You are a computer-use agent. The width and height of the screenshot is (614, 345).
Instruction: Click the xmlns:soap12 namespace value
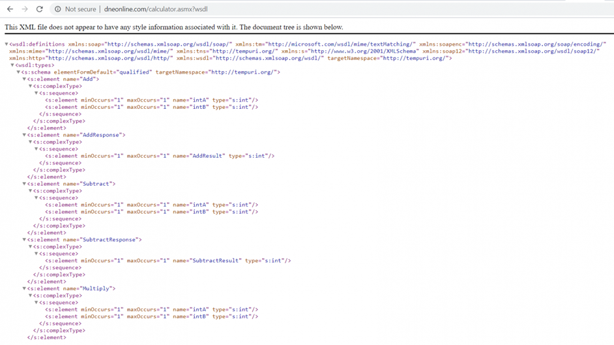[x=533, y=52]
